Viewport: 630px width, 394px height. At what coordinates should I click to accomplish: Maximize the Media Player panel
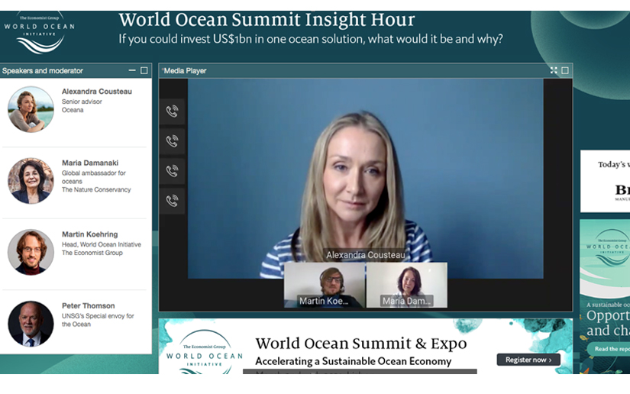(x=565, y=70)
